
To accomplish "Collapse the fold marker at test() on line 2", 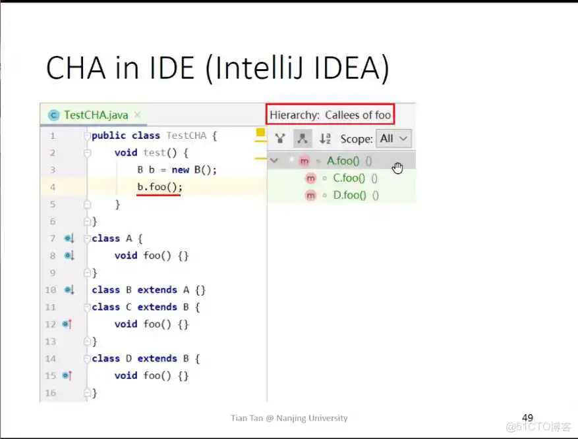I will [x=86, y=153].
